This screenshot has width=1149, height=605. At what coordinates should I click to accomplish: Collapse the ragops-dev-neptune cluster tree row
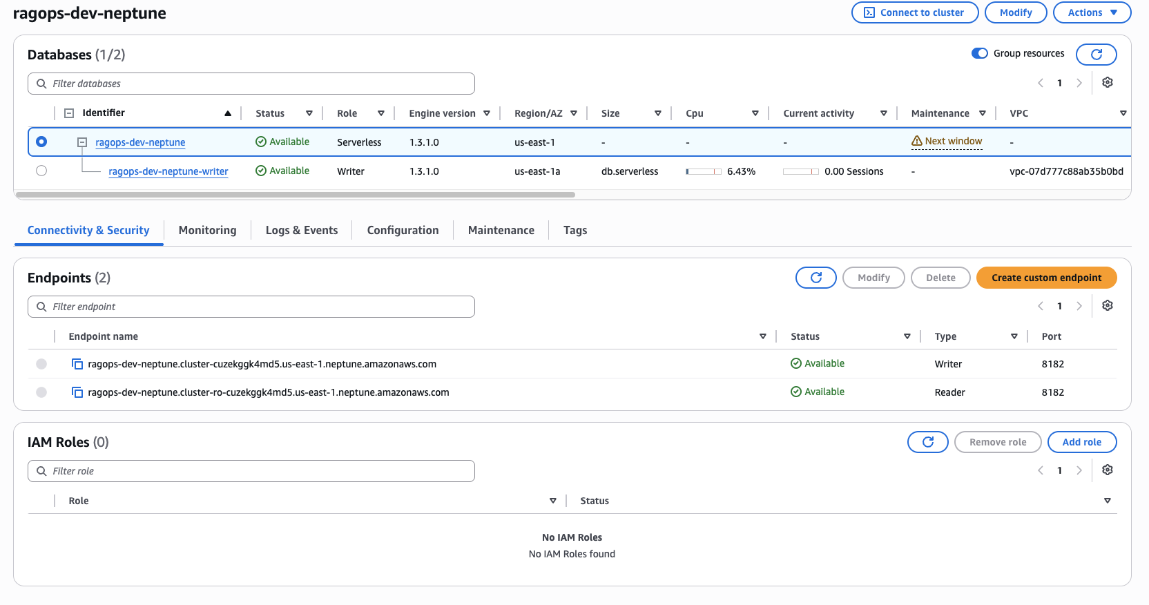tap(82, 142)
